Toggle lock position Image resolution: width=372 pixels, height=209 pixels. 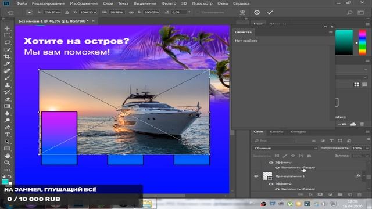[x=293, y=156]
